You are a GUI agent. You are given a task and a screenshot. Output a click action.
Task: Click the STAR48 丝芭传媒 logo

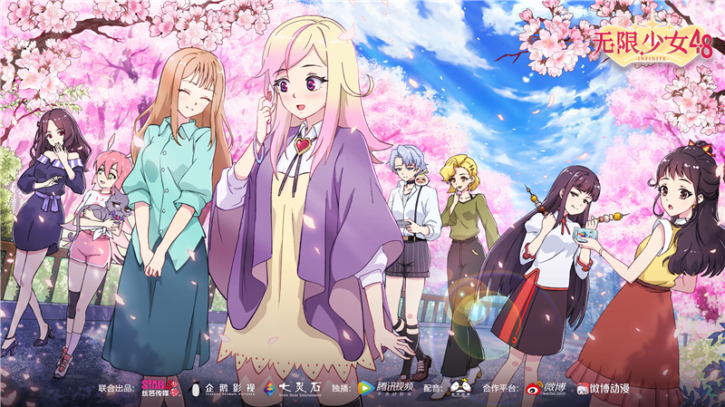pyautogui.click(x=159, y=388)
